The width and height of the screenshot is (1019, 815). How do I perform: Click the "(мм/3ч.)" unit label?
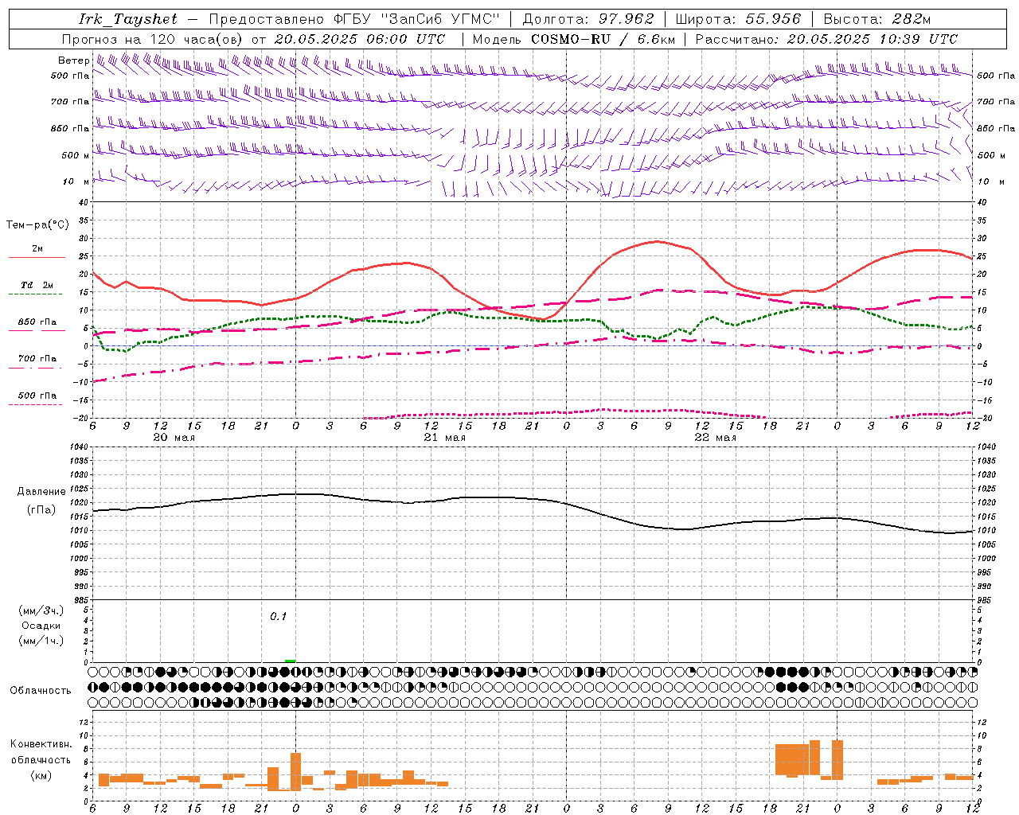(41, 610)
